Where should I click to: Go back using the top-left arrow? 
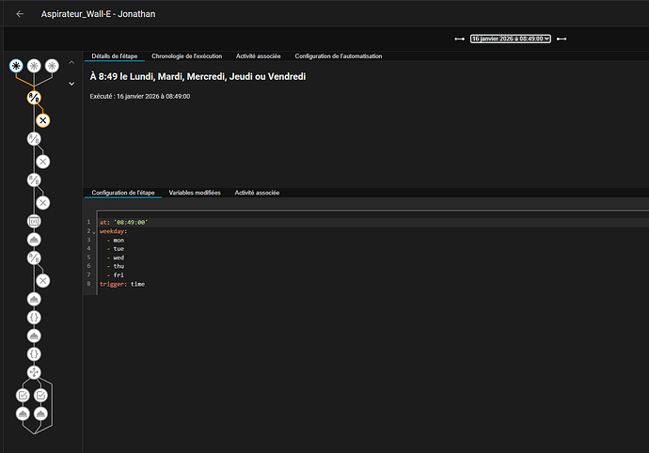pos(21,14)
